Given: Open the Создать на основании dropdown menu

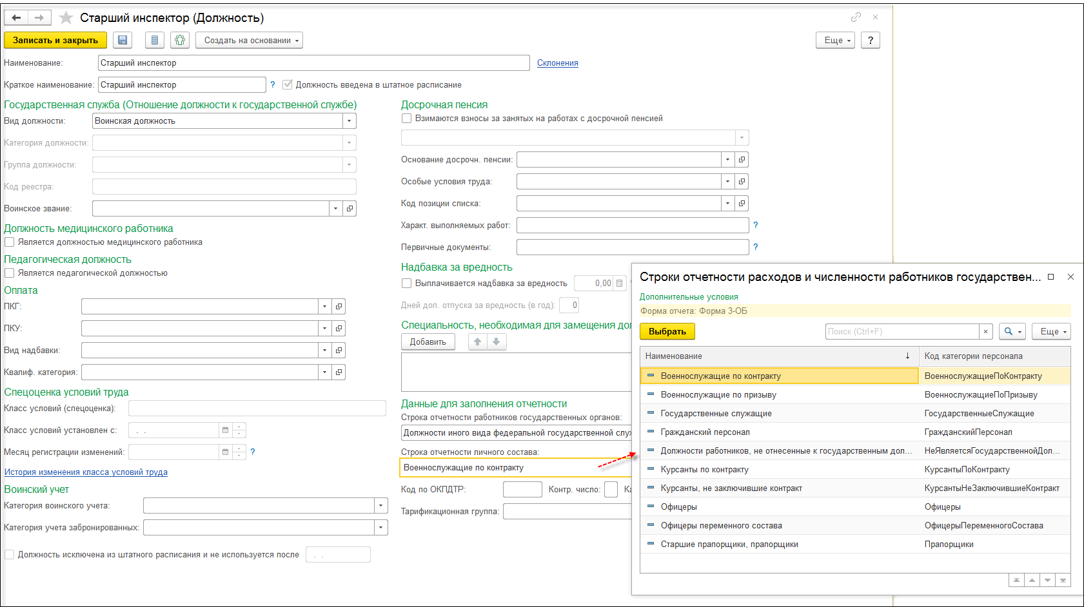Looking at the screenshot, I should 249,40.
